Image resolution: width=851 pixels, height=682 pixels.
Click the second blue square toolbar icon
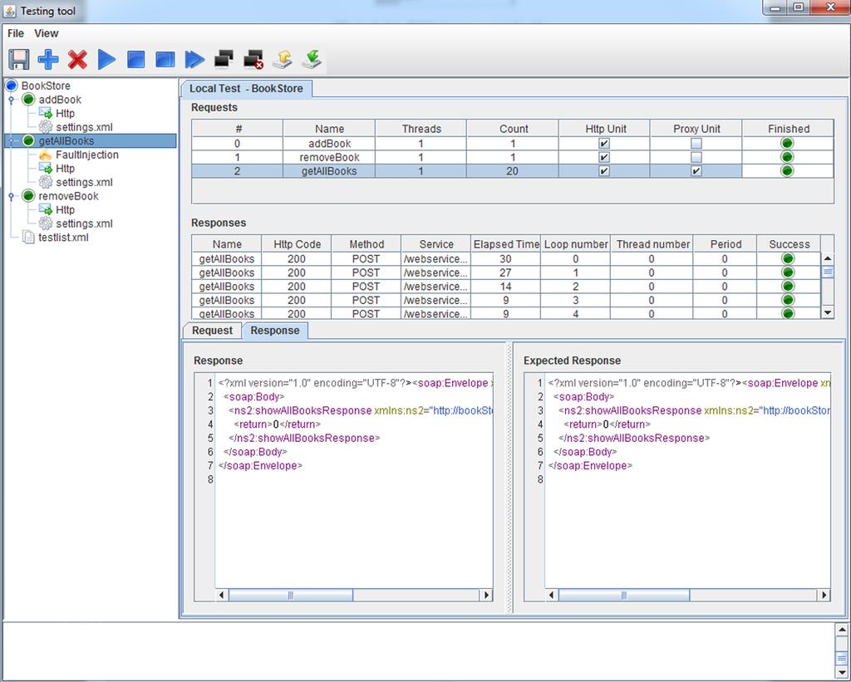click(165, 59)
